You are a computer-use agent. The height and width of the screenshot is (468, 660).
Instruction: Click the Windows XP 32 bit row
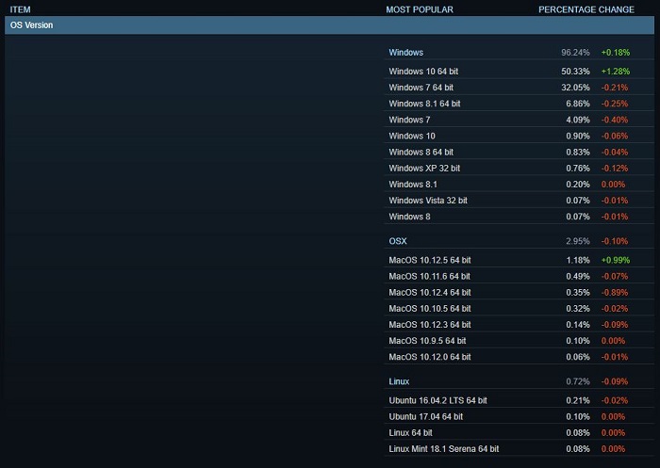click(x=519, y=169)
